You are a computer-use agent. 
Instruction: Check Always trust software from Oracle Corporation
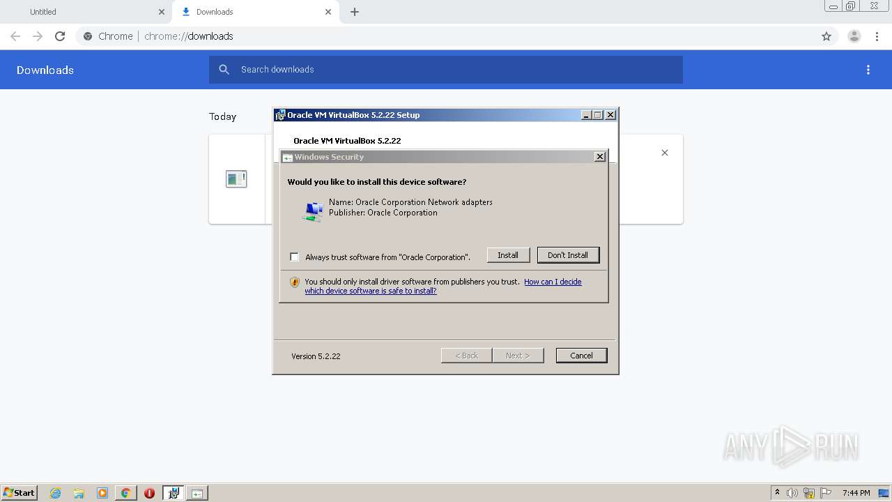(x=294, y=257)
